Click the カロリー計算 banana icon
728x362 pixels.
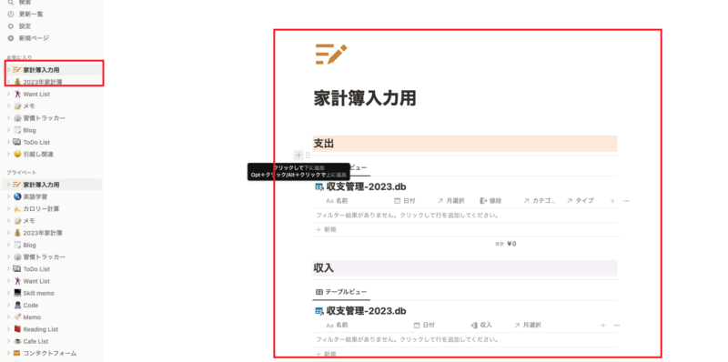(x=17, y=209)
